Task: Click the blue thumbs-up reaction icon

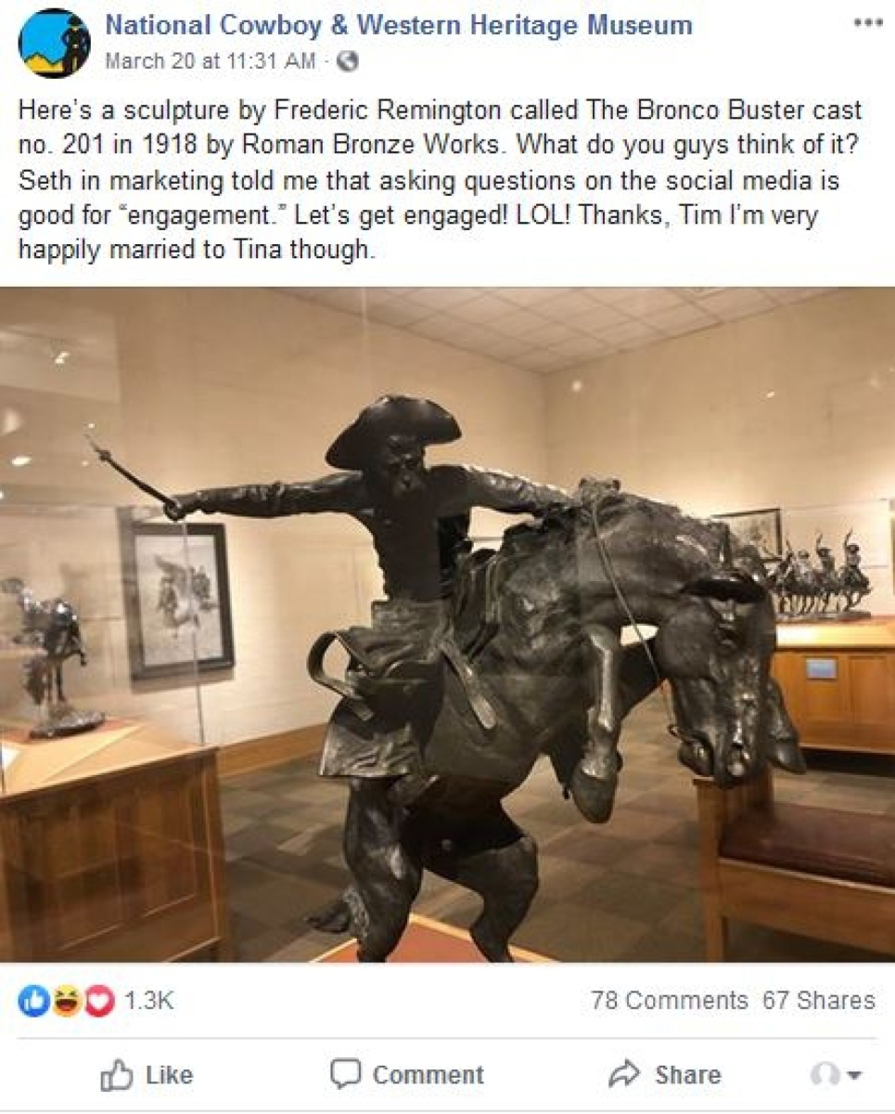Action: [x=31, y=1000]
